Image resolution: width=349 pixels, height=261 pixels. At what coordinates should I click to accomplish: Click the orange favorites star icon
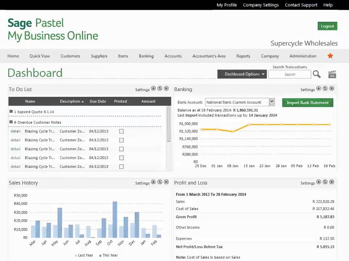coord(330,56)
